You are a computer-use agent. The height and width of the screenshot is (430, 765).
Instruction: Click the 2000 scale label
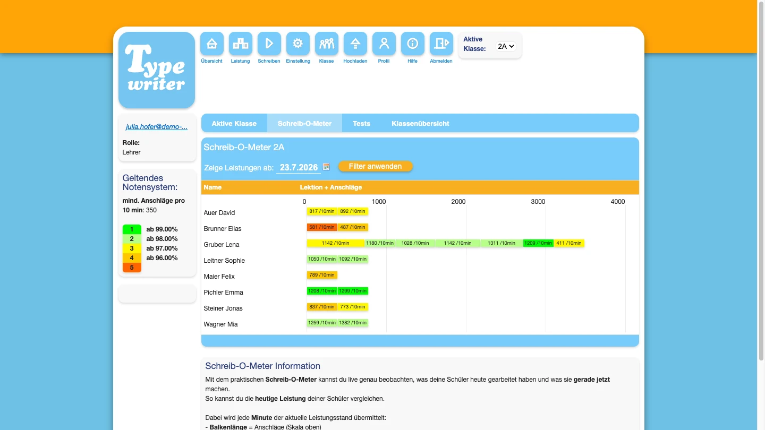[x=458, y=202]
